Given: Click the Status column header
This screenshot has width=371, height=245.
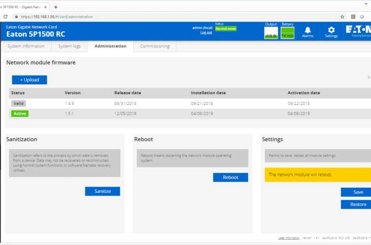Looking at the screenshot, I should coord(18,93).
